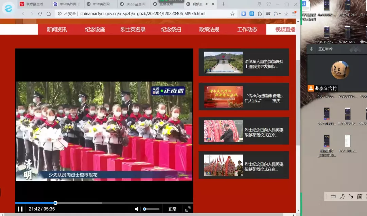Open the 传承英烈精神 奋进伟大征程 video thumbnail
The image size is (367, 216).
[244, 97]
